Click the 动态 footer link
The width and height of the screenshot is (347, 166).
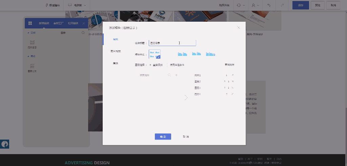pos(279,159)
